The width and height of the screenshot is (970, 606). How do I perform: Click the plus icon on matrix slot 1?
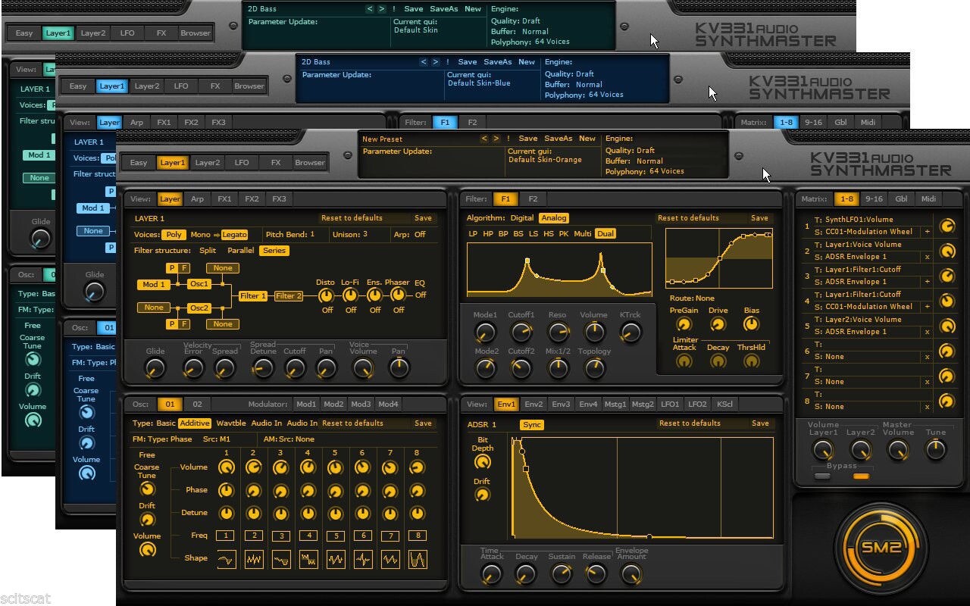927,232
